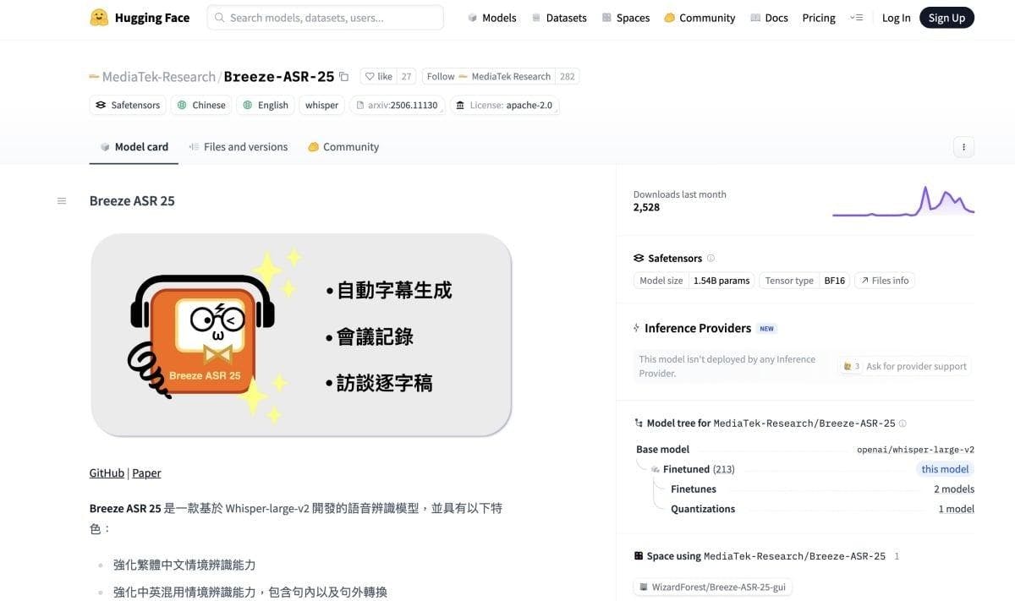1015x601 pixels.
Task: Open Datasets in the top navigation
Action: tap(559, 18)
